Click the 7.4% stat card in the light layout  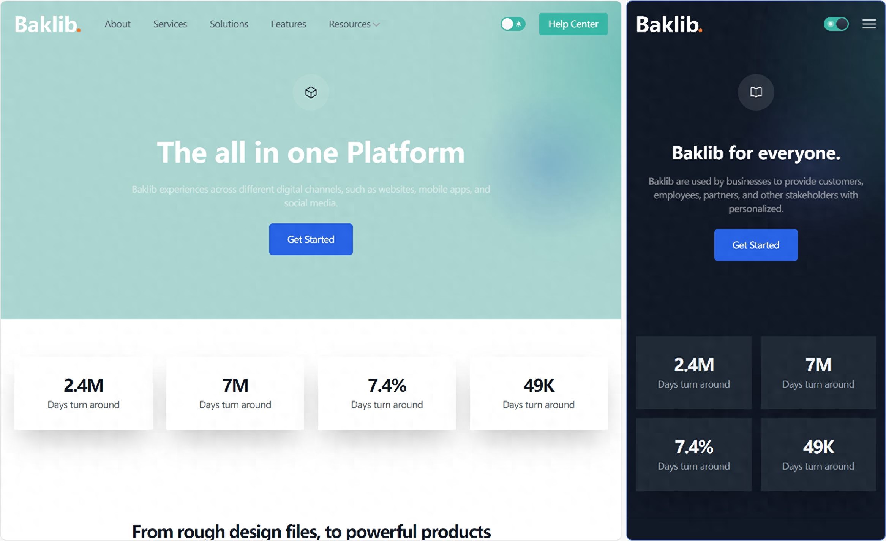click(x=387, y=393)
